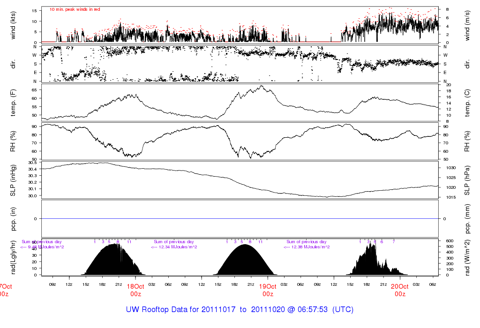Click the '03z' tick just after '20Oct 00z'

416,284
